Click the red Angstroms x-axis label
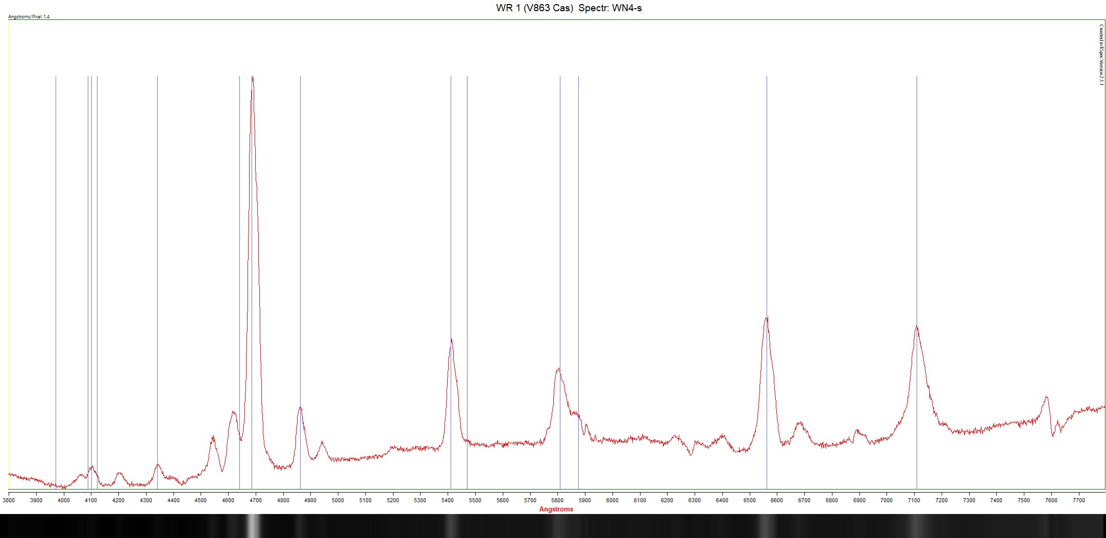 point(556,509)
